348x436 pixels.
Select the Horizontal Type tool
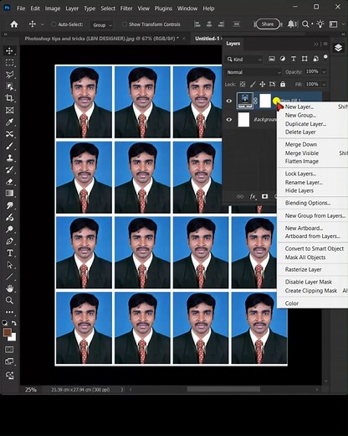(9, 253)
